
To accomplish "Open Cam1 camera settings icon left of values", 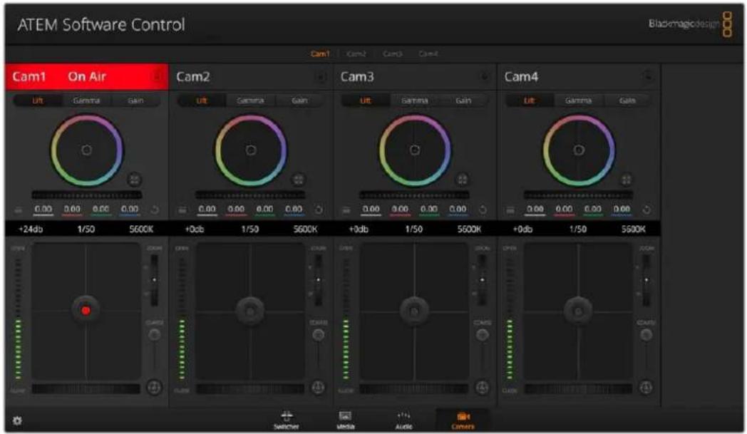I will point(18,210).
